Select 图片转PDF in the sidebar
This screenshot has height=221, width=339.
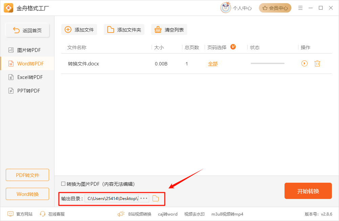coord(27,50)
